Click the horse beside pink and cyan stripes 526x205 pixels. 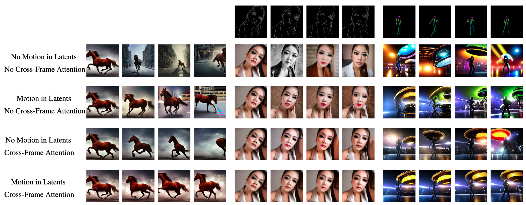click(x=210, y=102)
